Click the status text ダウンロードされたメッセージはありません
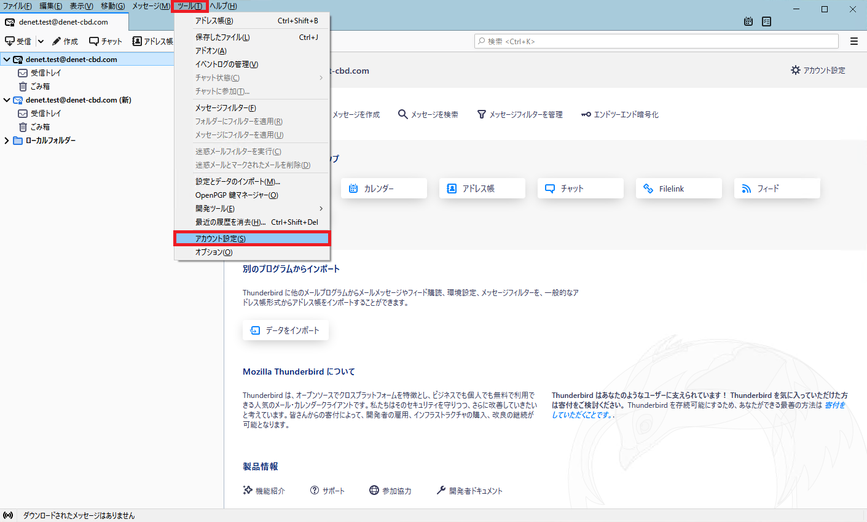Viewport: 867px width, 522px height. 79,516
